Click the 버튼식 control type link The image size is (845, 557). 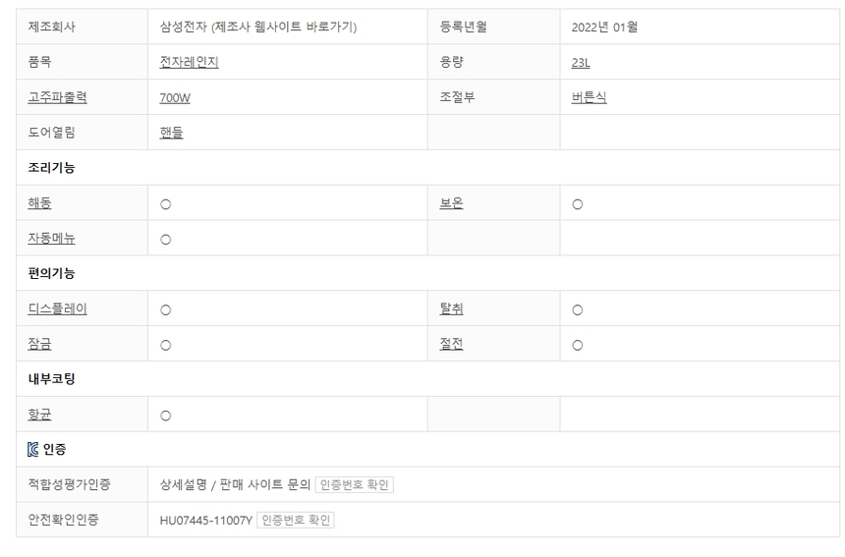(x=589, y=97)
